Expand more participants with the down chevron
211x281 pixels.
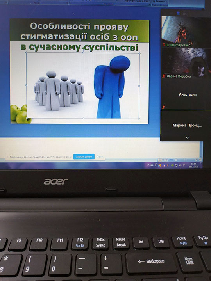[x=187, y=137]
